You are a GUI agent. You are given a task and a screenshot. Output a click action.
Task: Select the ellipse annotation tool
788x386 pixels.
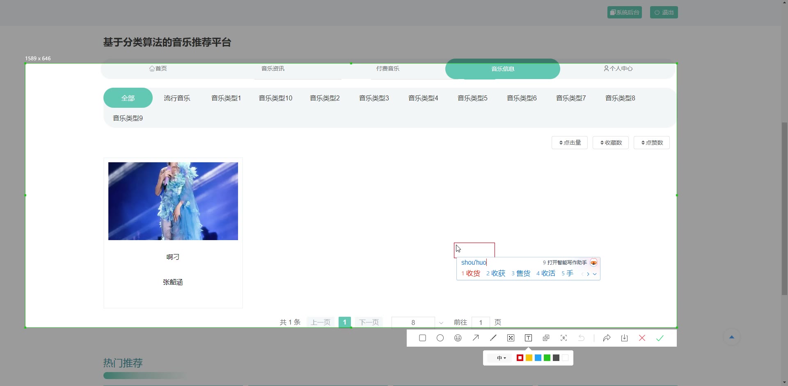440,338
